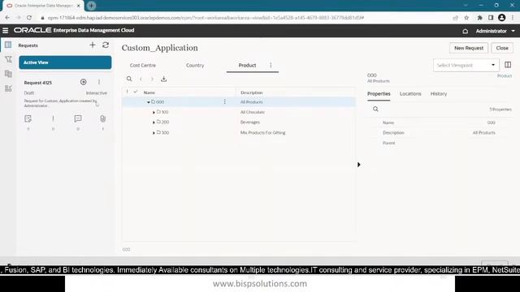The height and width of the screenshot is (292, 520).
Task: Open a new browser tab
Action: click(91, 6)
